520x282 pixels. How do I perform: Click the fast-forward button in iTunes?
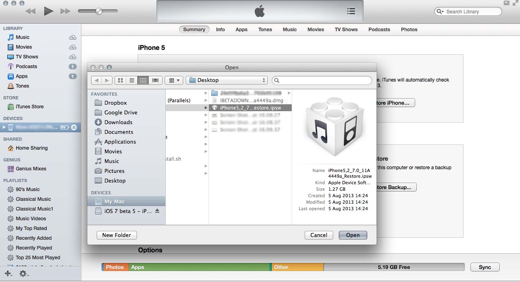click(65, 11)
